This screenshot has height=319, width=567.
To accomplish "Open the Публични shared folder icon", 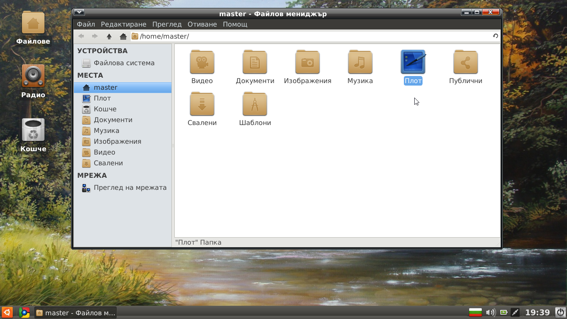I will click(x=466, y=62).
